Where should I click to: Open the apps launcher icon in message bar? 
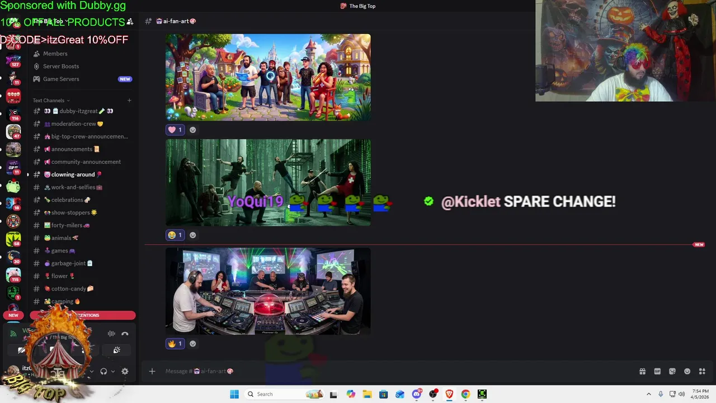[702, 371]
